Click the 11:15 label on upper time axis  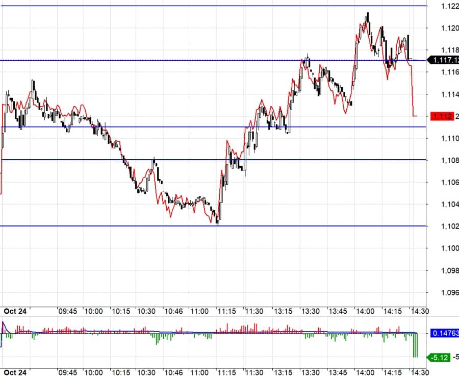(x=226, y=311)
